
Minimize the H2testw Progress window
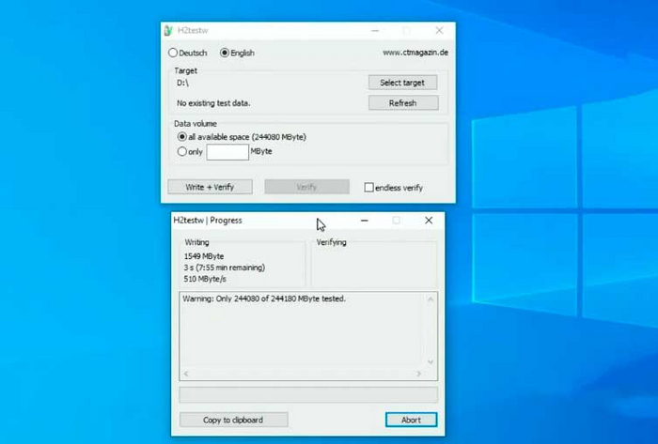[365, 221]
